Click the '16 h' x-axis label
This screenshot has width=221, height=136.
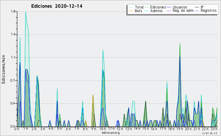click(154, 129)
